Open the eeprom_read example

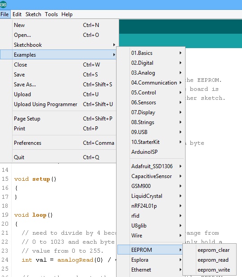210,260
